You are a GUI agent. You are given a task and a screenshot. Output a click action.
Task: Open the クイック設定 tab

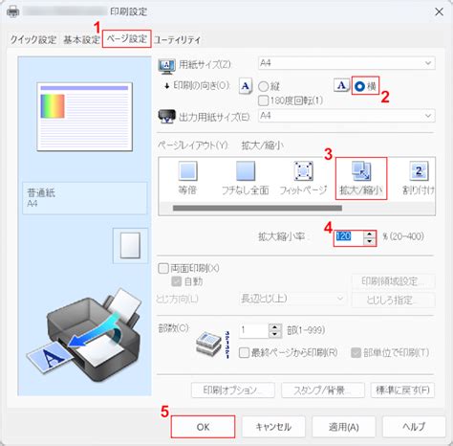33,40
